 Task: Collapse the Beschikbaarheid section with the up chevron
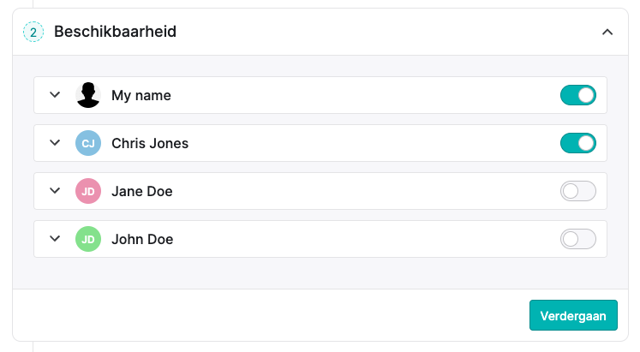[607, 32]
